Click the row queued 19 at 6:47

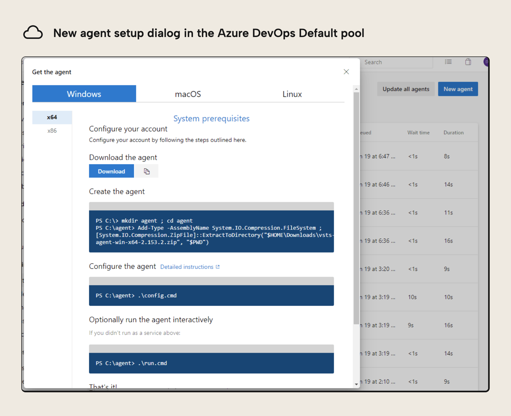click(419, 156)
